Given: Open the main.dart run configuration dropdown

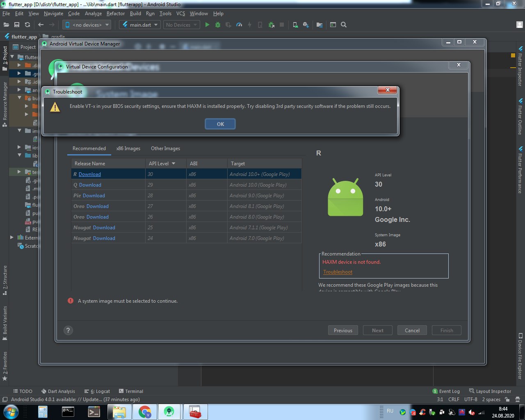Looking at the screenshot, I should [x=139, y=25].
